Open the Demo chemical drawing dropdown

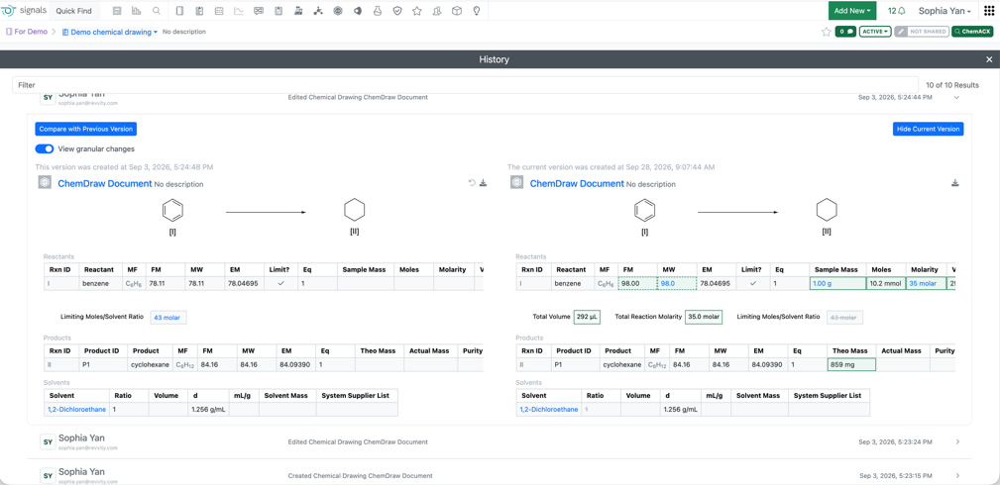coord(110,32)
